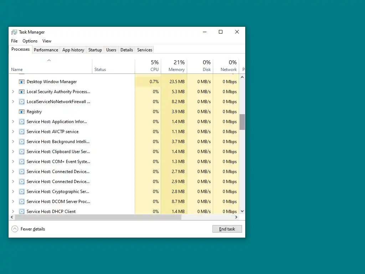Click the vertical scrollbar thumb
Viewport: 365px width, 274px height.
pyautogui.click(x=242, y=122)
